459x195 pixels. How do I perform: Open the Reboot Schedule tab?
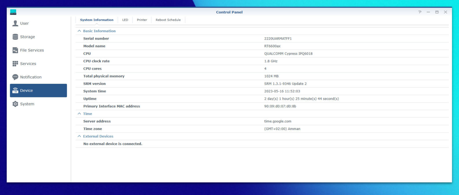coord(168,20)
